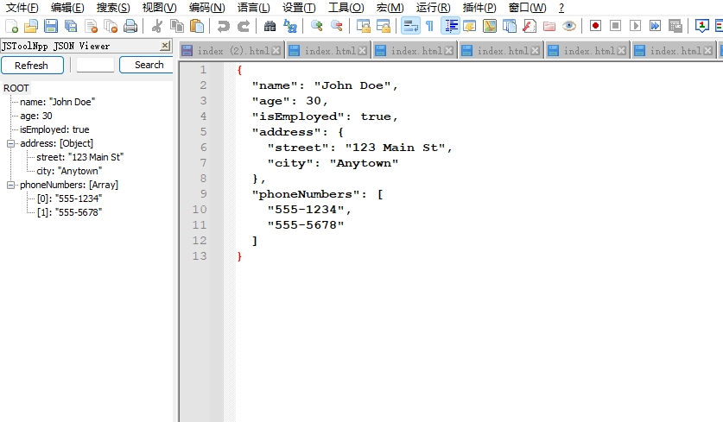
Task: Open the 运行(R) menu
Action: point(433,8)
